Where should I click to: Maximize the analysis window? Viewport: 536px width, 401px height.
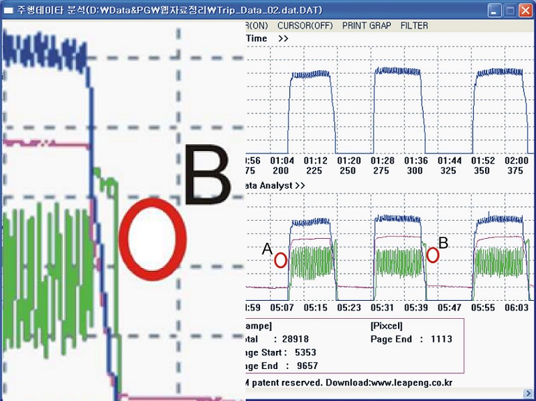510,10
